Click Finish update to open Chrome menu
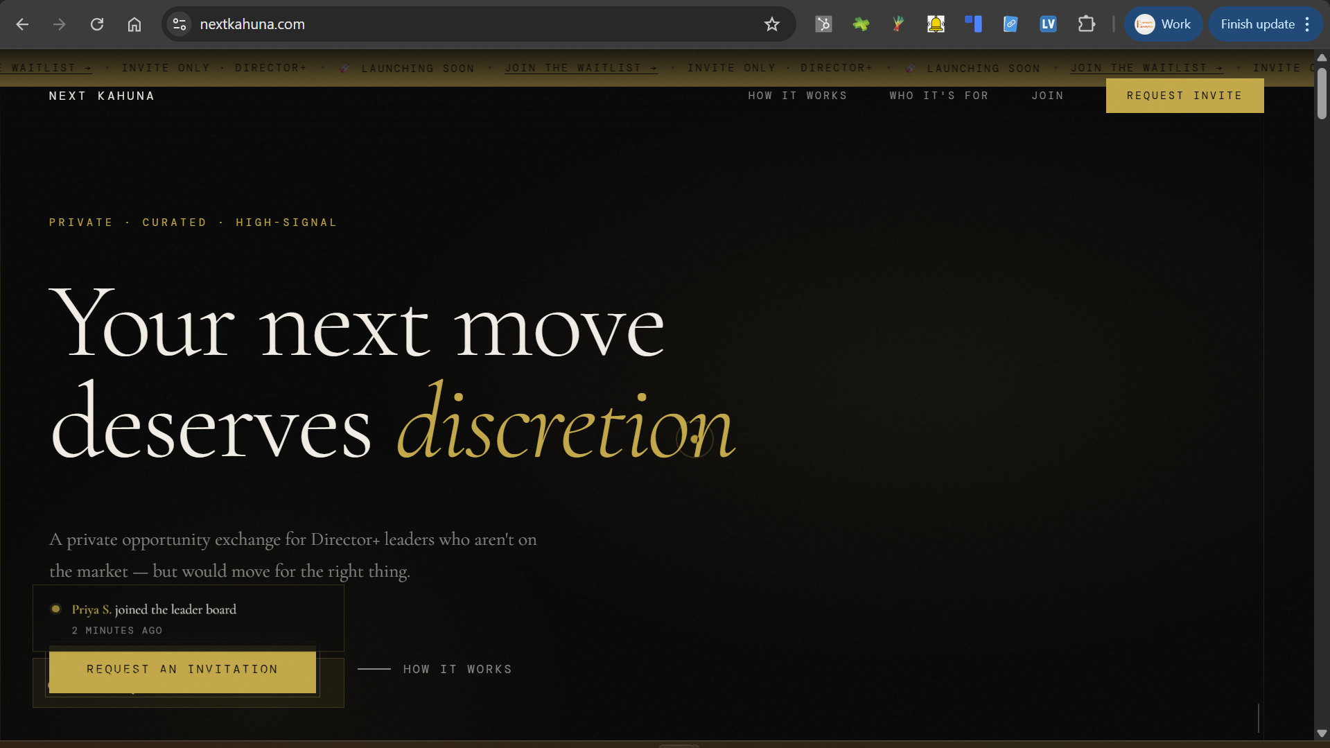1330x748 pixels. (1265, 24)
